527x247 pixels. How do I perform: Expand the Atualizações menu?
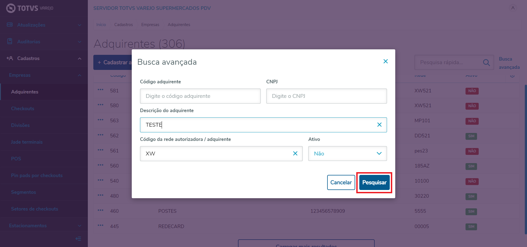tap(44, 25)
